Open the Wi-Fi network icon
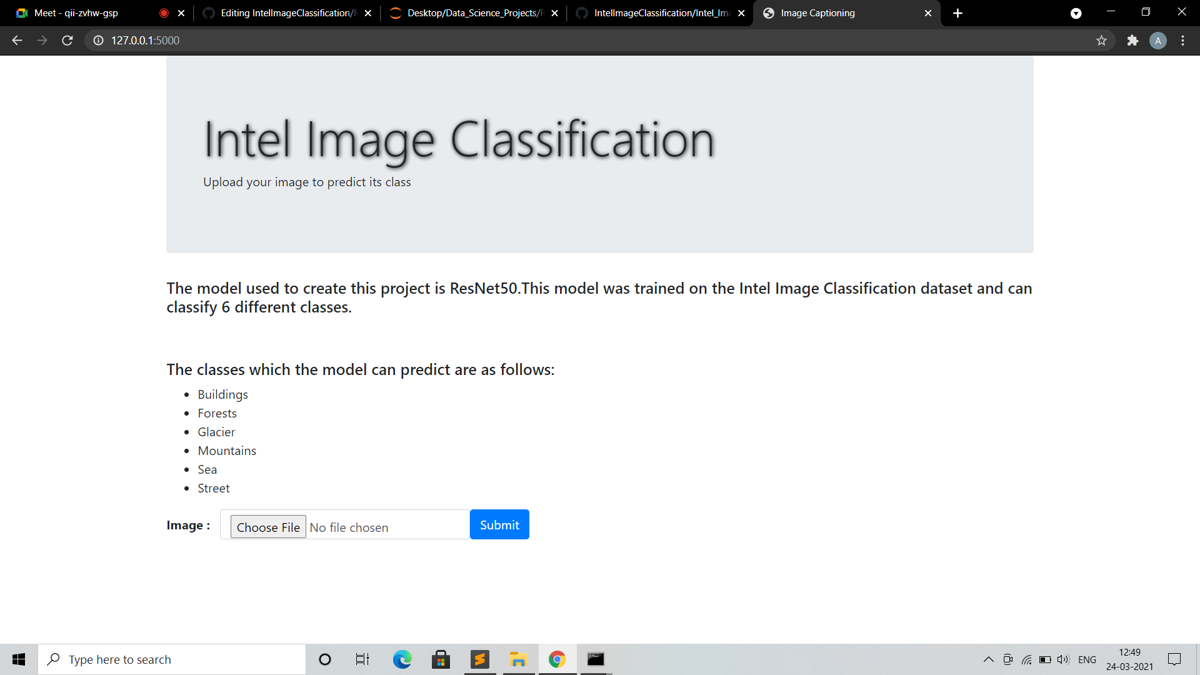Viewport: 1200px width, 675px height. 1026,659
